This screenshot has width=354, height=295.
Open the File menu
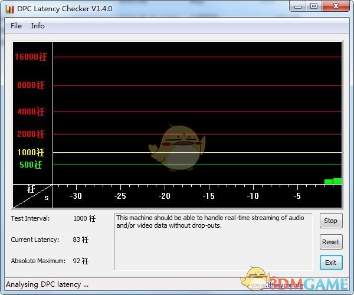16,26
